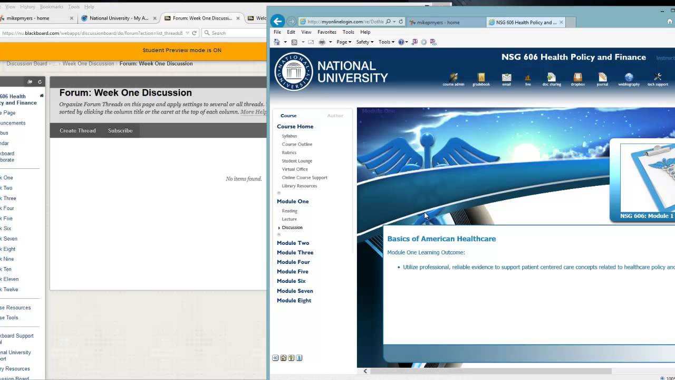Open the More Help link
This screenshot has height=380, width=675.
[x=254, y=112]
